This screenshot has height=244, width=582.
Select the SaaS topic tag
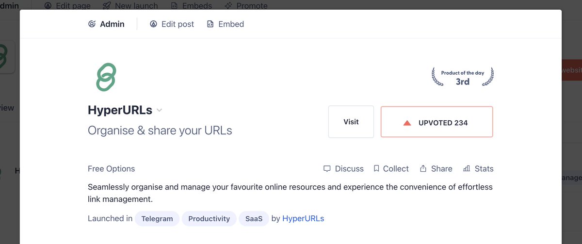click(x=254, y=219)
